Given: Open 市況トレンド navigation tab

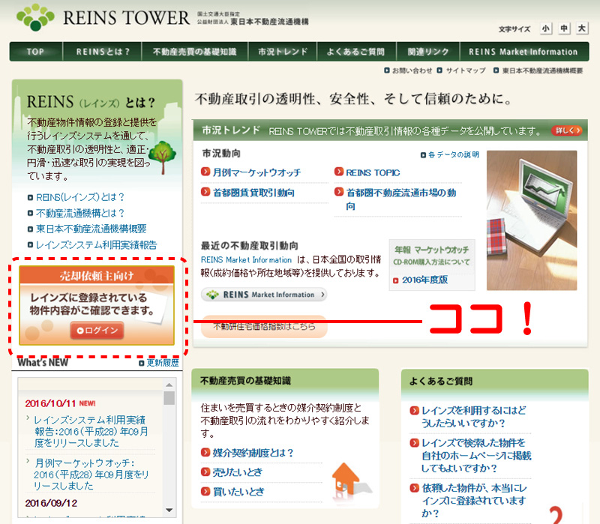Looking at the screenshot, I should coord(283,52).
